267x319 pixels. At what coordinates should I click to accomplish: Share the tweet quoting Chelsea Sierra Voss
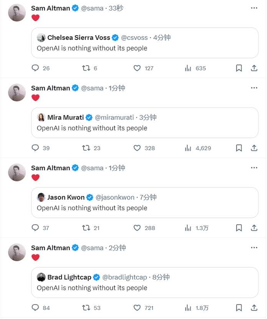tap(254, 68)
